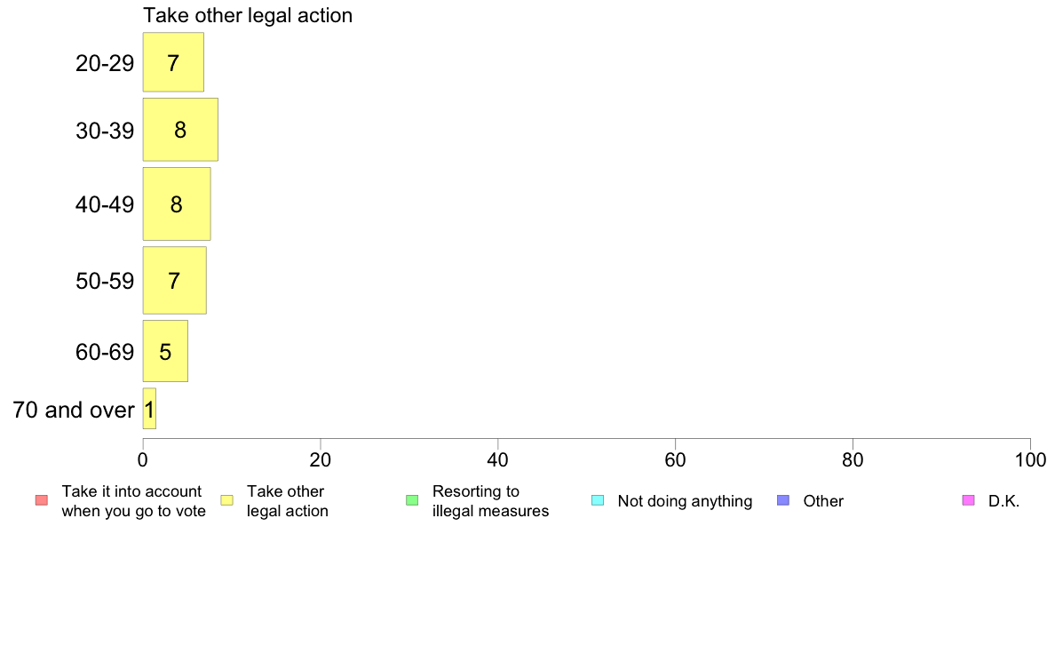Click the blue 'Other' legend swatch
The width and height of the screenshot is (1055, 654).
783,500
